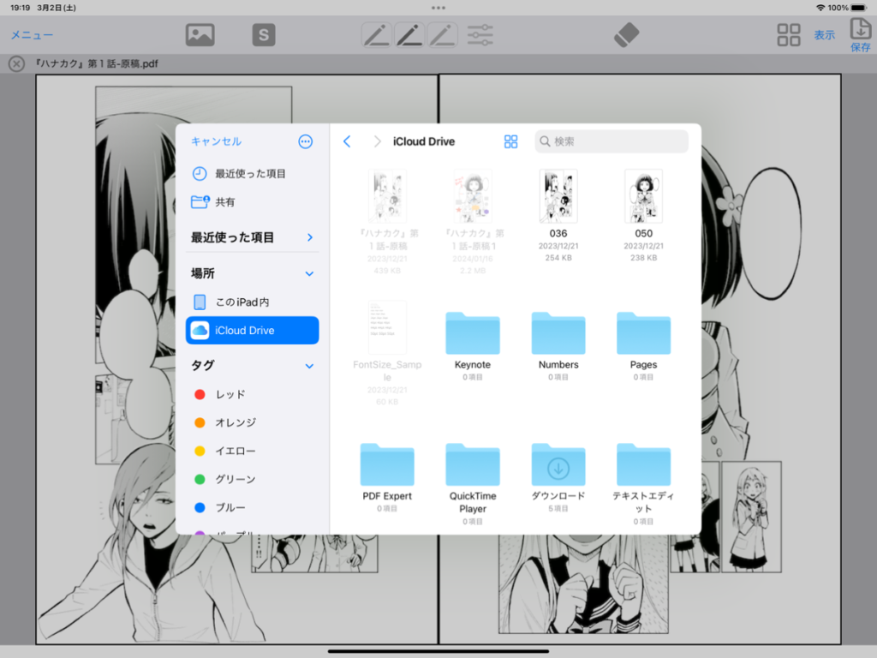This screenshot has width=877, height=658.
Task: Select the オレンジ orange tag
Action: [x=253, y=422]
